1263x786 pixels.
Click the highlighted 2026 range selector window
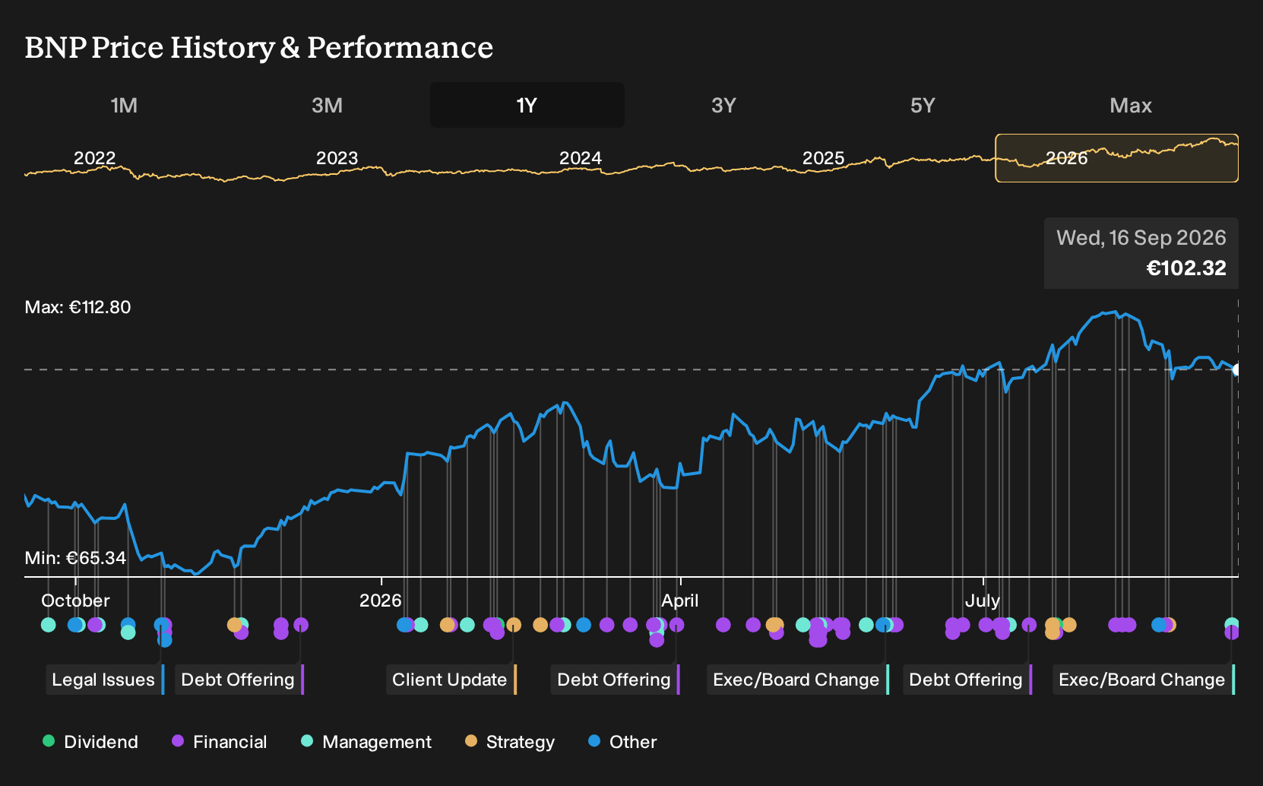point(1117,158)
